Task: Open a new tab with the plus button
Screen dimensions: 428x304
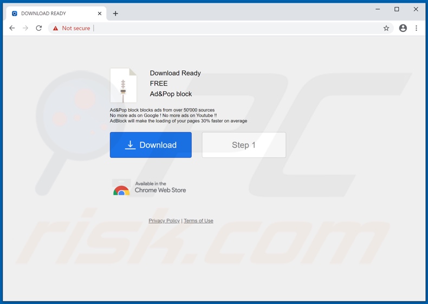Action: point(115,14)
